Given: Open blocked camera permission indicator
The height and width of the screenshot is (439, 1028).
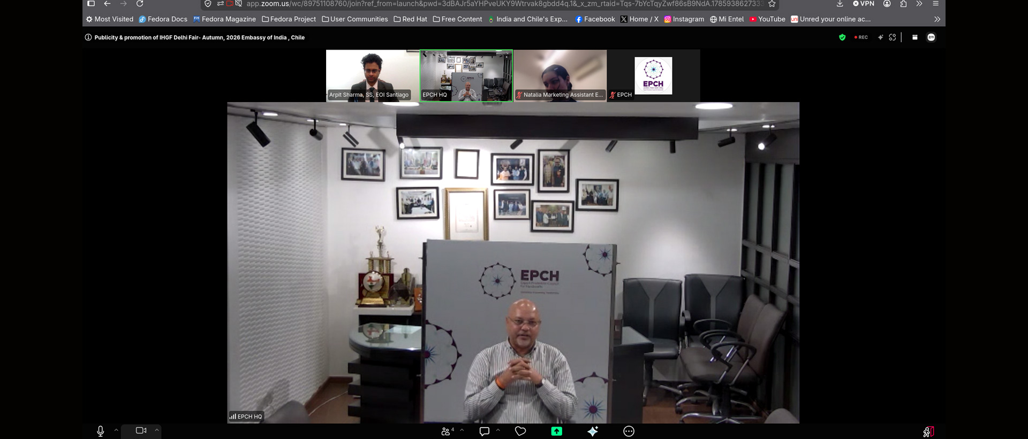Looking at the screenshot, I should coord(230,4).
